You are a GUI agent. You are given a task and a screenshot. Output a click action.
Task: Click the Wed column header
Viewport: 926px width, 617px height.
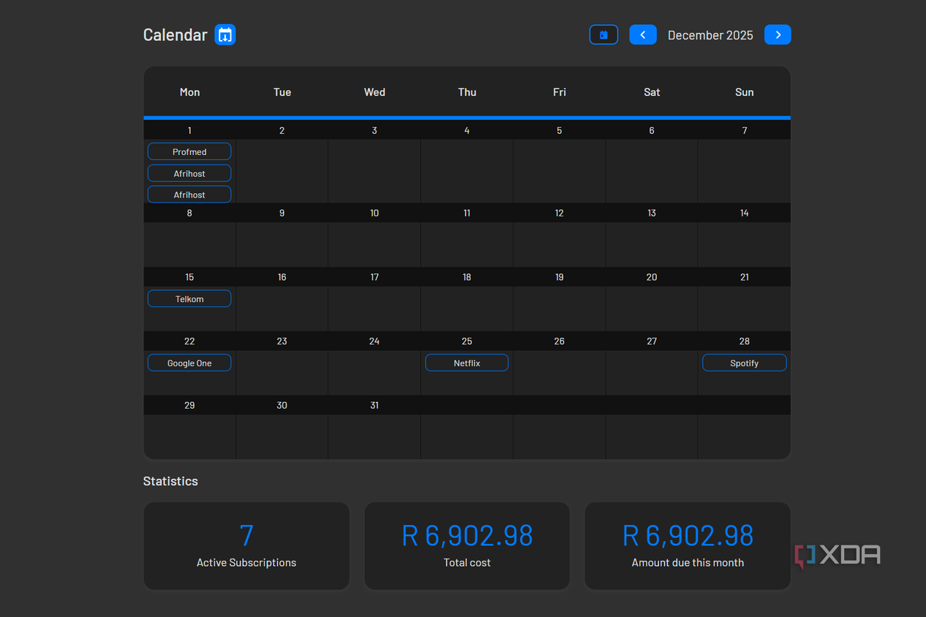tap(374, 92)
